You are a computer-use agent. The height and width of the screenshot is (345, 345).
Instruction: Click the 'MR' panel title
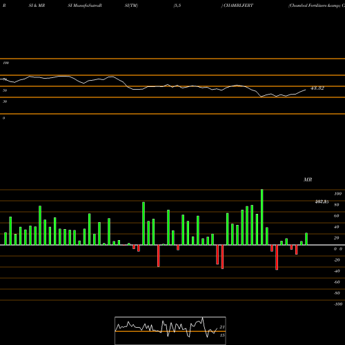308,179
